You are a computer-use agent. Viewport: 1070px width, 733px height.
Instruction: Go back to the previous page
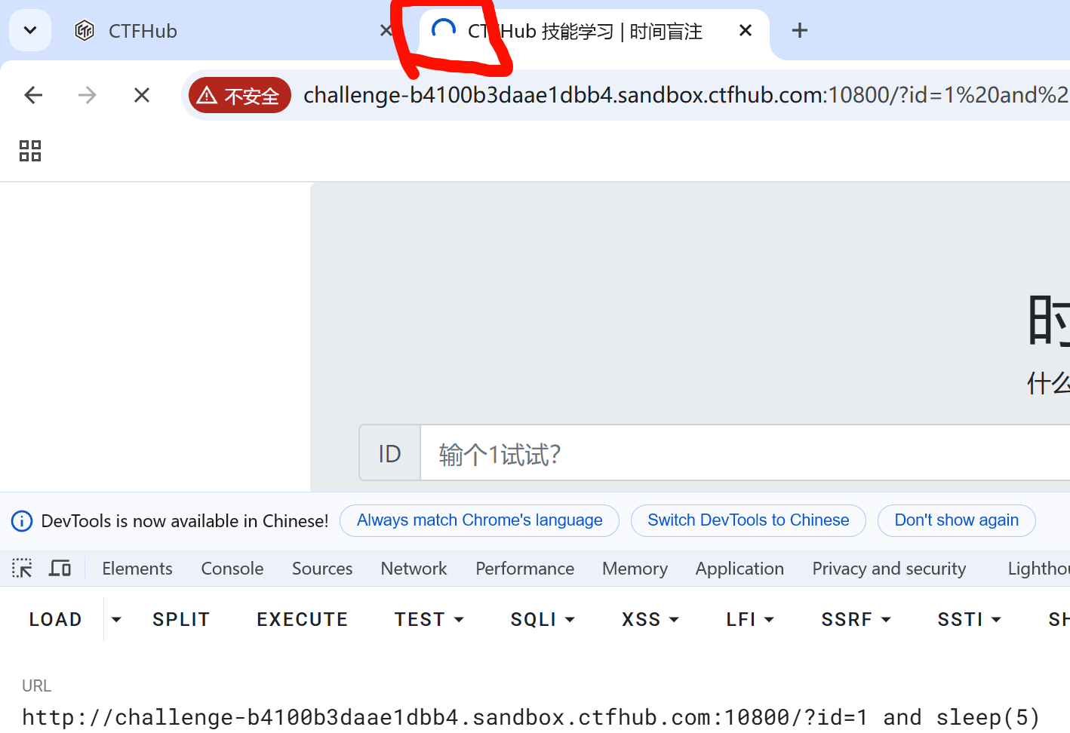click(x=33, y=95)
